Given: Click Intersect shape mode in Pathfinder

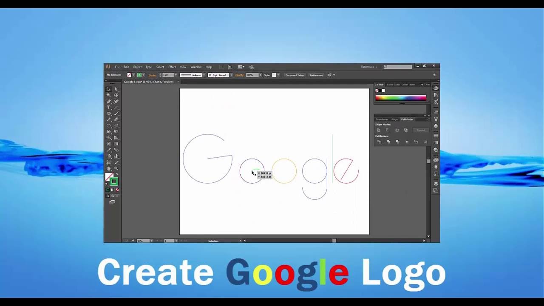Looking at the screenshot, I should [397, 130].
